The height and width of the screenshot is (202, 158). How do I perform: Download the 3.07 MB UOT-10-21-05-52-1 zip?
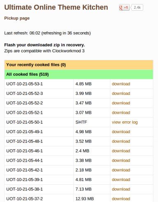click(x=121, y=113)
